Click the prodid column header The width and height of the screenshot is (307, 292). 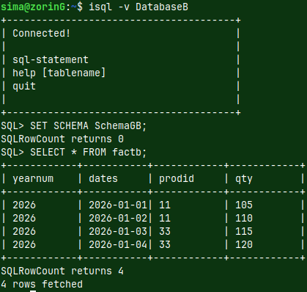click(x=177, y=178)
